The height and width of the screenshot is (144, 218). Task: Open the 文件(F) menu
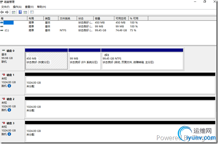(5, 7)
